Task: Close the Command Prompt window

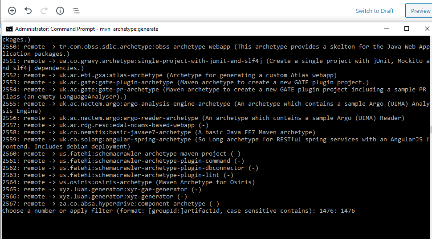Action: (427, 29)
